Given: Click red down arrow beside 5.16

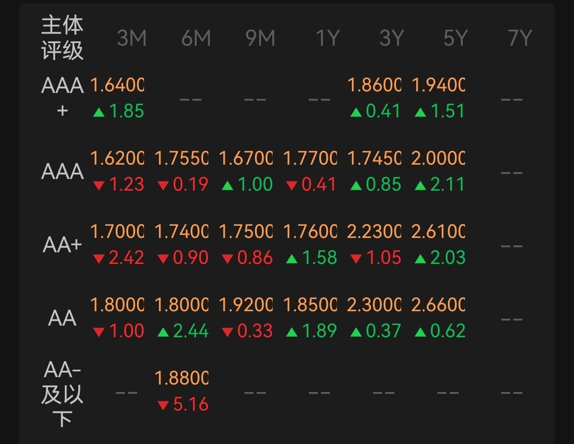Looking at the screenshot, I should click(163, 406).
